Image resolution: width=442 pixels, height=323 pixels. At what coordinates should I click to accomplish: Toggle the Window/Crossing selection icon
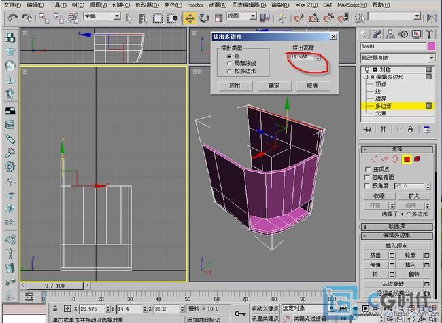tap(173, 18)
